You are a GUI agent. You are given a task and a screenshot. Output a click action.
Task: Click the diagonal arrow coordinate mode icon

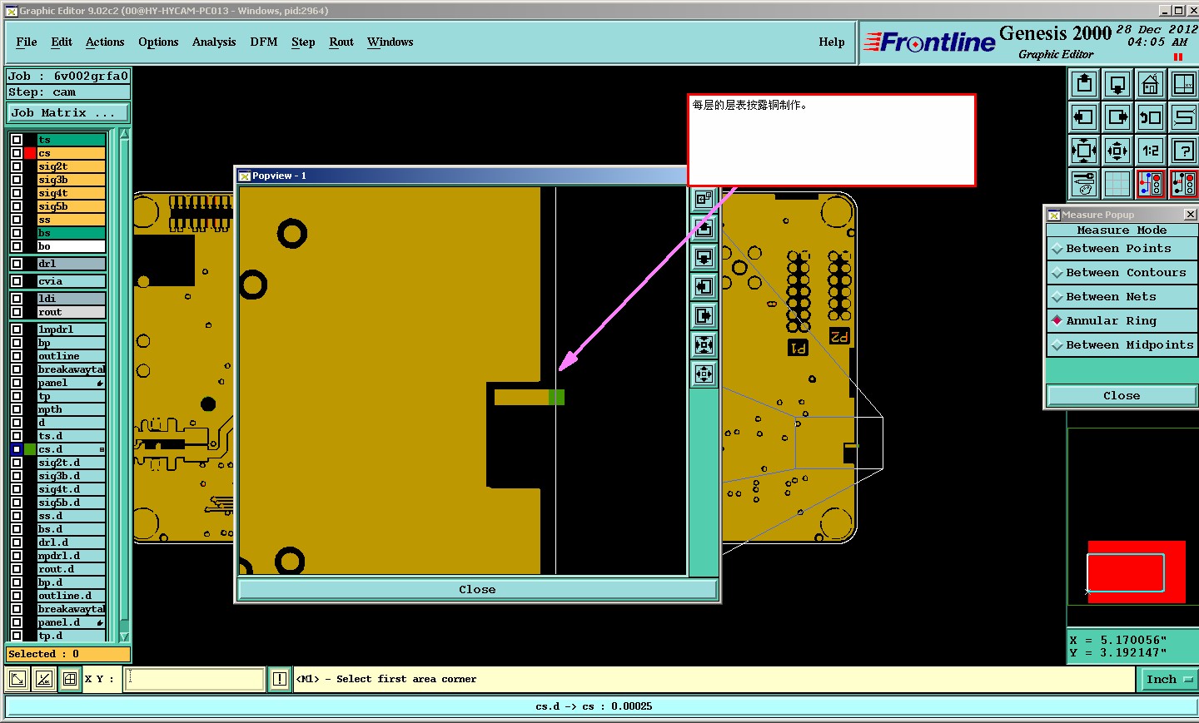17,679
